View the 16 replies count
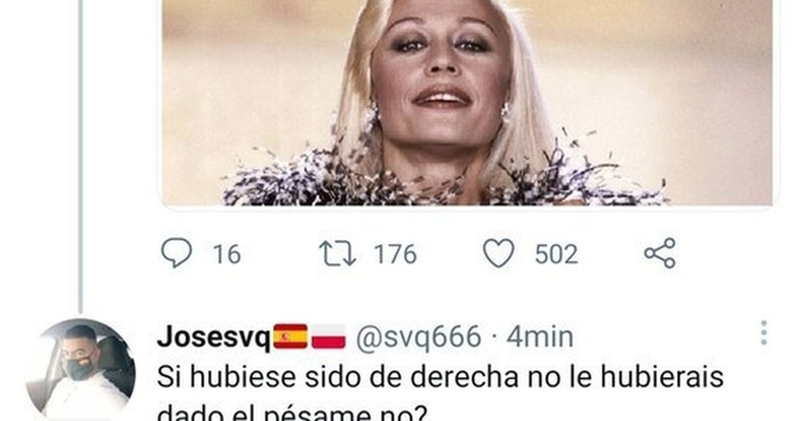Viewport: 805px width, 421px height. pyautogui.click(x=227, y=254)
